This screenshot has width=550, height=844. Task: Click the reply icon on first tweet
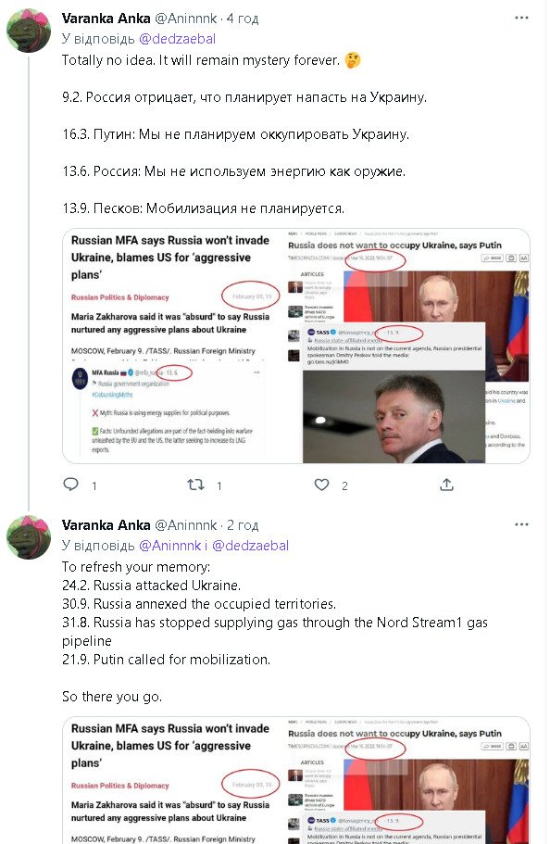click(x=71, y=485)
